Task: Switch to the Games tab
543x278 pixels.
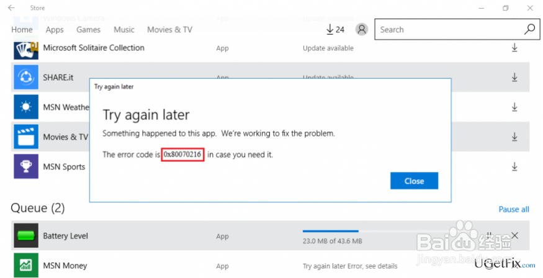Action: click(88, 30)
